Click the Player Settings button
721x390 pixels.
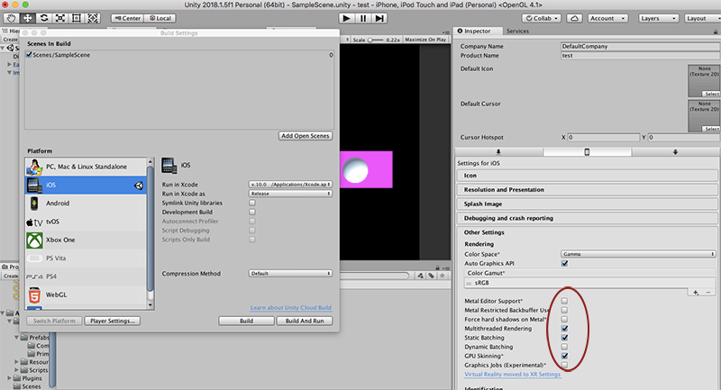112,321
